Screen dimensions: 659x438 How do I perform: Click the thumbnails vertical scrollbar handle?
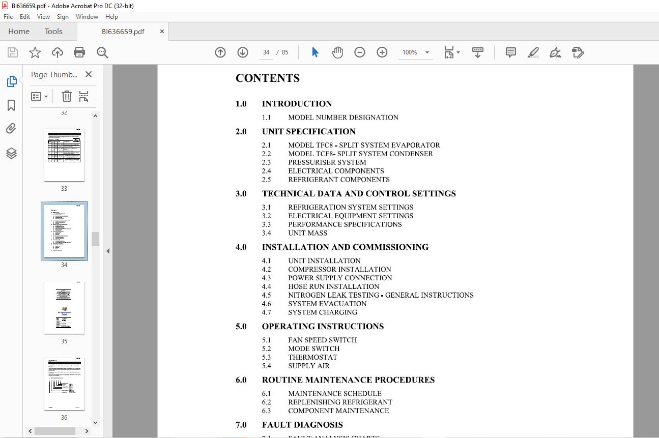coord(95,239)
